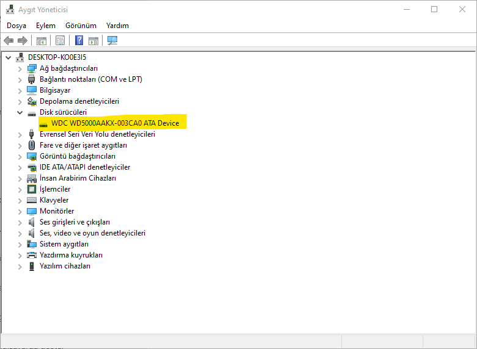The image size is (477, 349).
Task: Select the Klavyeler tree item
Action: [54, 200]
